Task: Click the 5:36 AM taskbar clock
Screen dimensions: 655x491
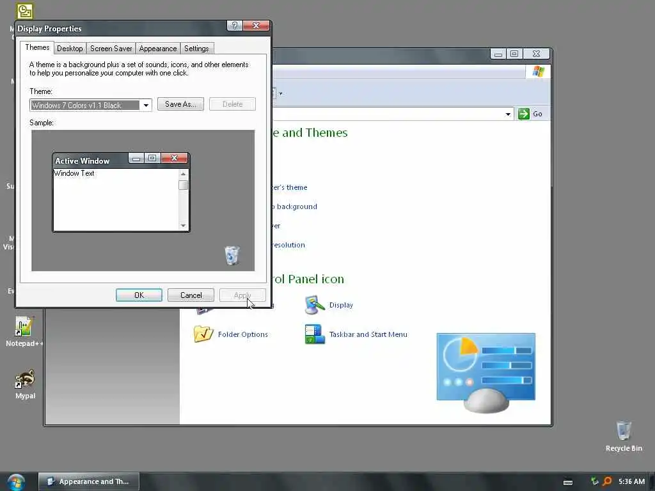Action: pos(631,481)
